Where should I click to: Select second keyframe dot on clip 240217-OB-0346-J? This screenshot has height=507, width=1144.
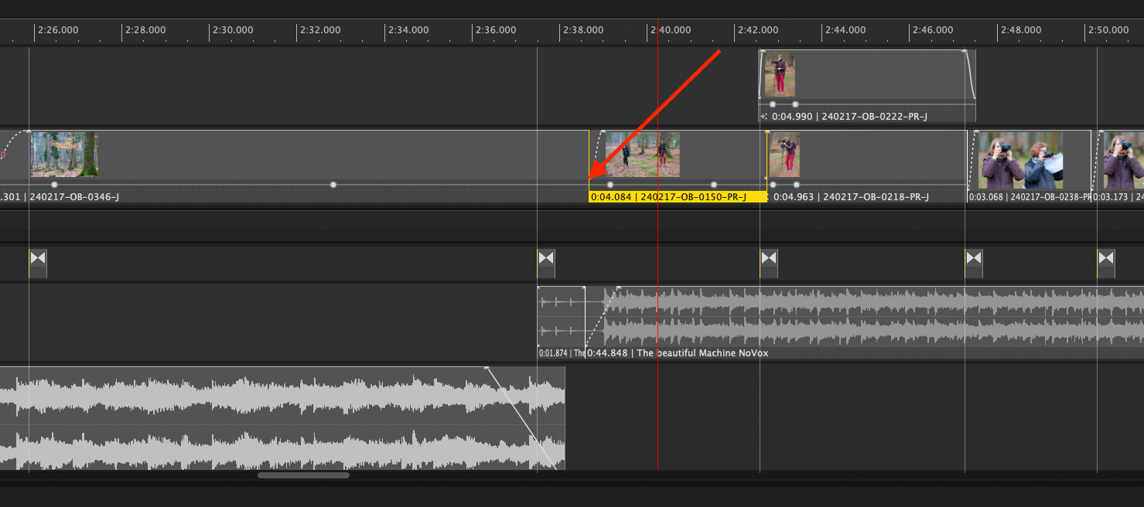pos(333,185)
